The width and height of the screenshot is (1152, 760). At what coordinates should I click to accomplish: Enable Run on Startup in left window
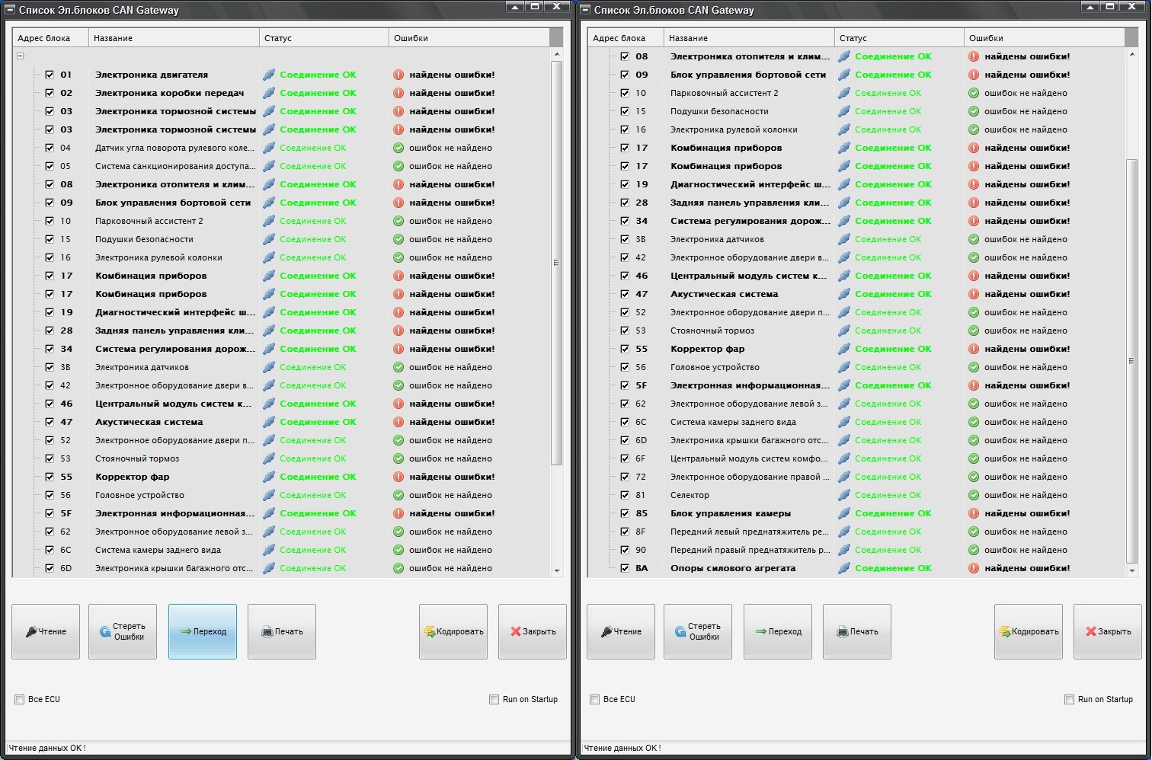494,699
